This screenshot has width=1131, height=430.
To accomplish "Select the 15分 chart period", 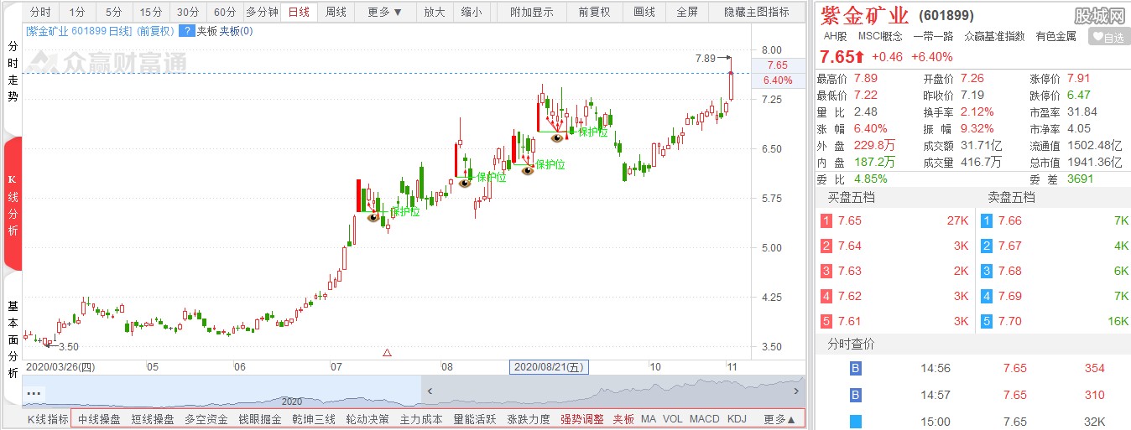I will tap(151, 13).
